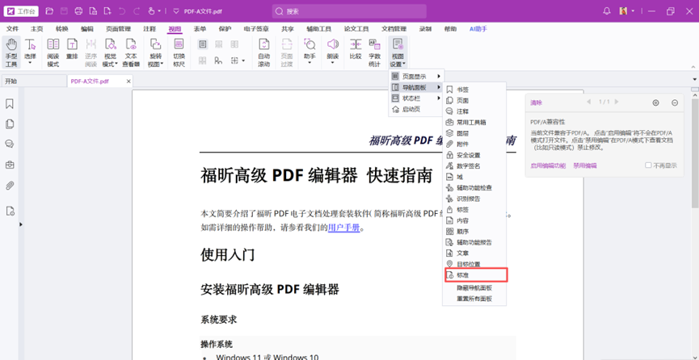The image size is (699, 360).
Task: Open attachments paperclip icon in left sidebar
Action: tap(10, 186)
